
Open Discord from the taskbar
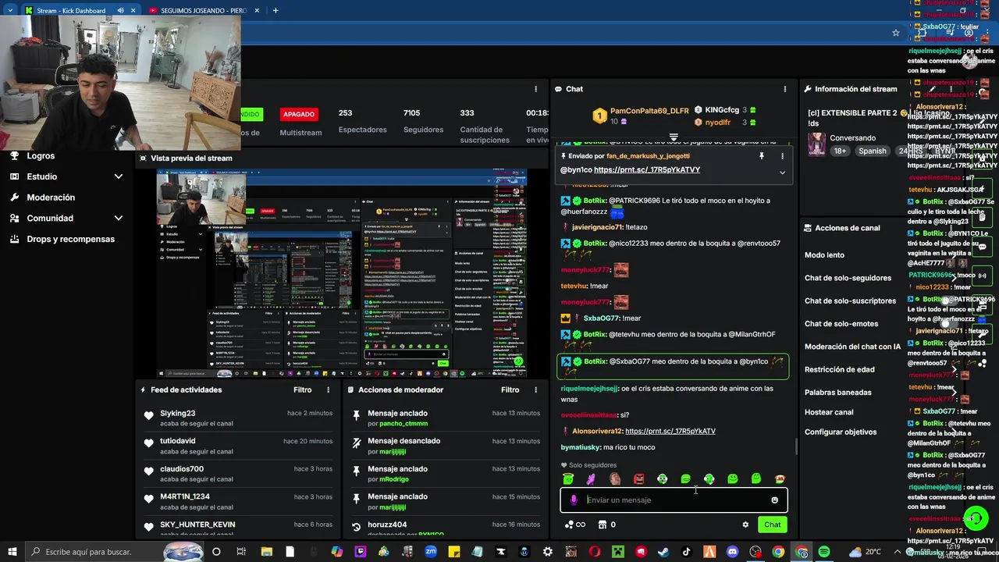pyautogui.click(x=732, y=552)
